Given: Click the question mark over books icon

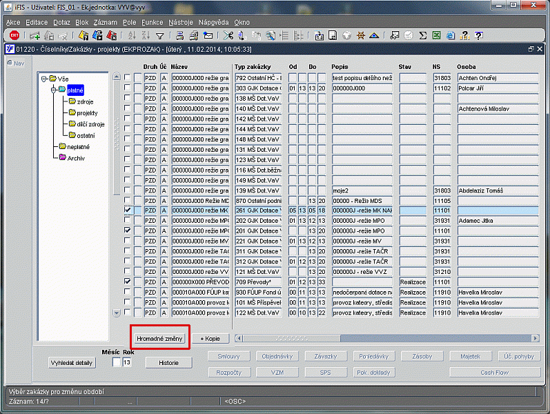Looking at the screenshot, I should (x=464, y=35).
